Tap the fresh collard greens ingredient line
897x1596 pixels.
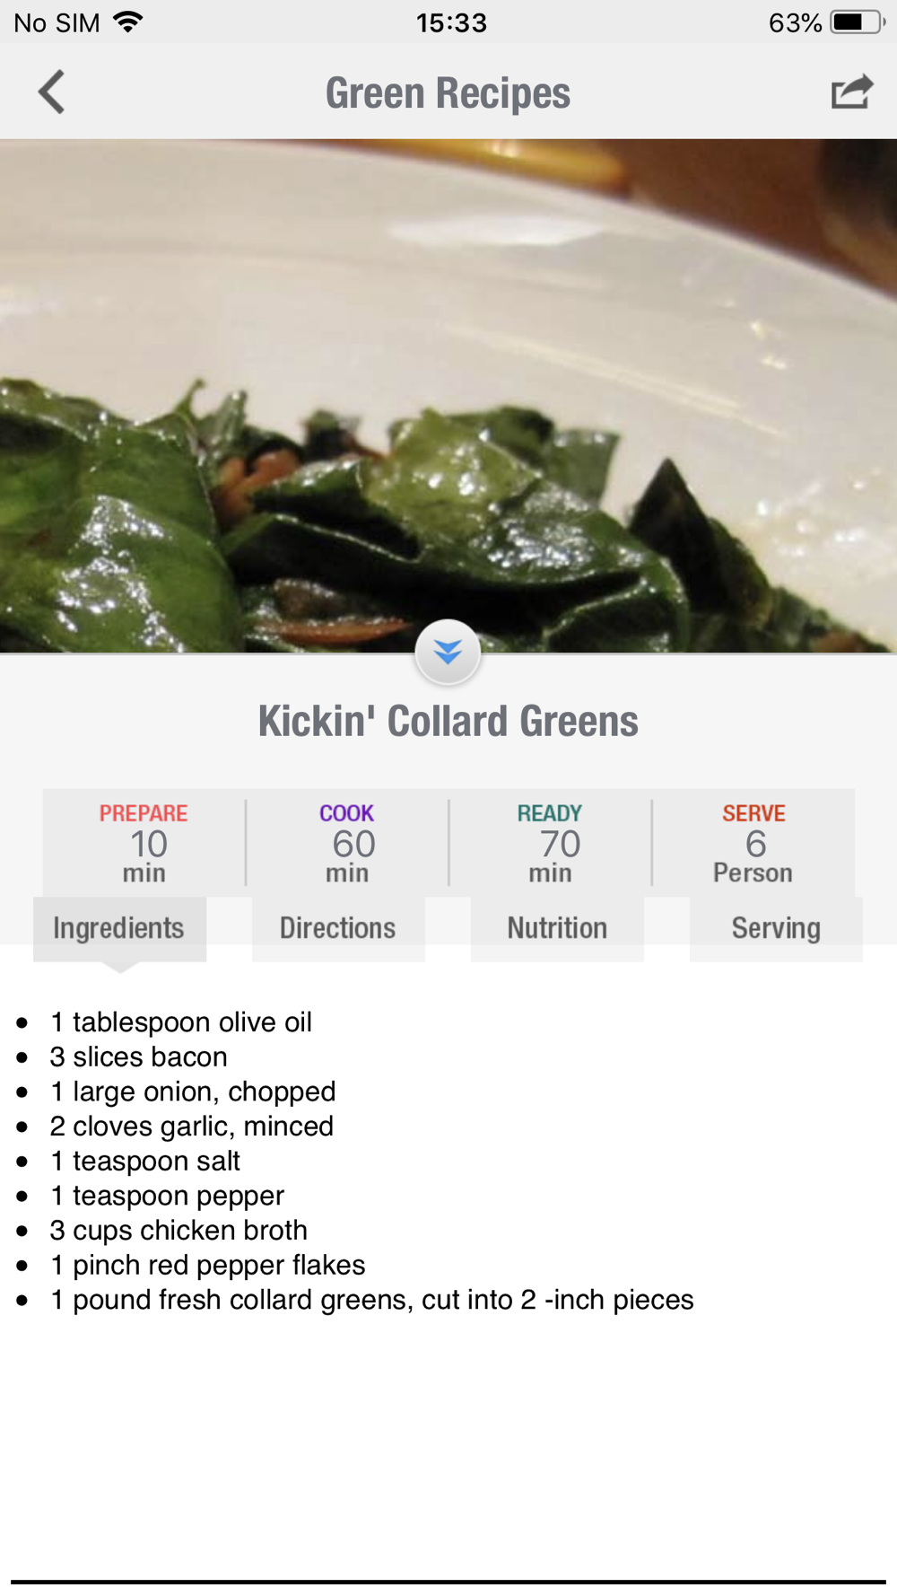click(371, 1300)
